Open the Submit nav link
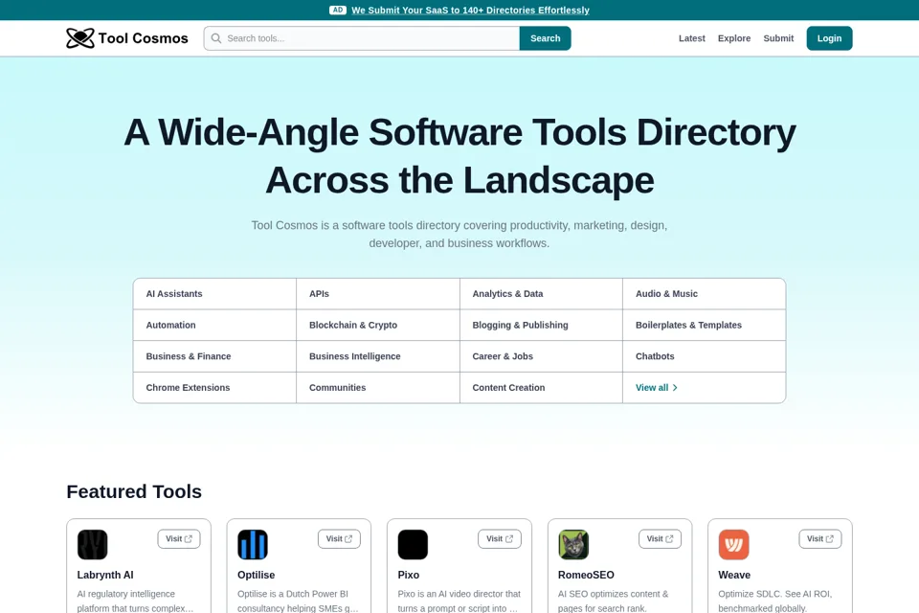The height and width of the screenshot is (613, 919). 778,38
